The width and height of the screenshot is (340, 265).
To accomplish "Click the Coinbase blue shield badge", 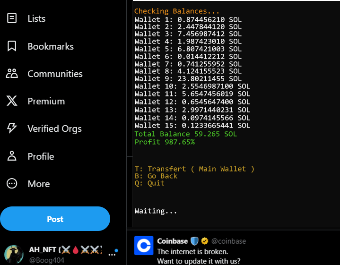I will click(x=194, y=241).
